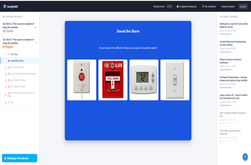Open the Birthdays This Month panel
This screenshot has width=251, height=165.
point(19,158)
